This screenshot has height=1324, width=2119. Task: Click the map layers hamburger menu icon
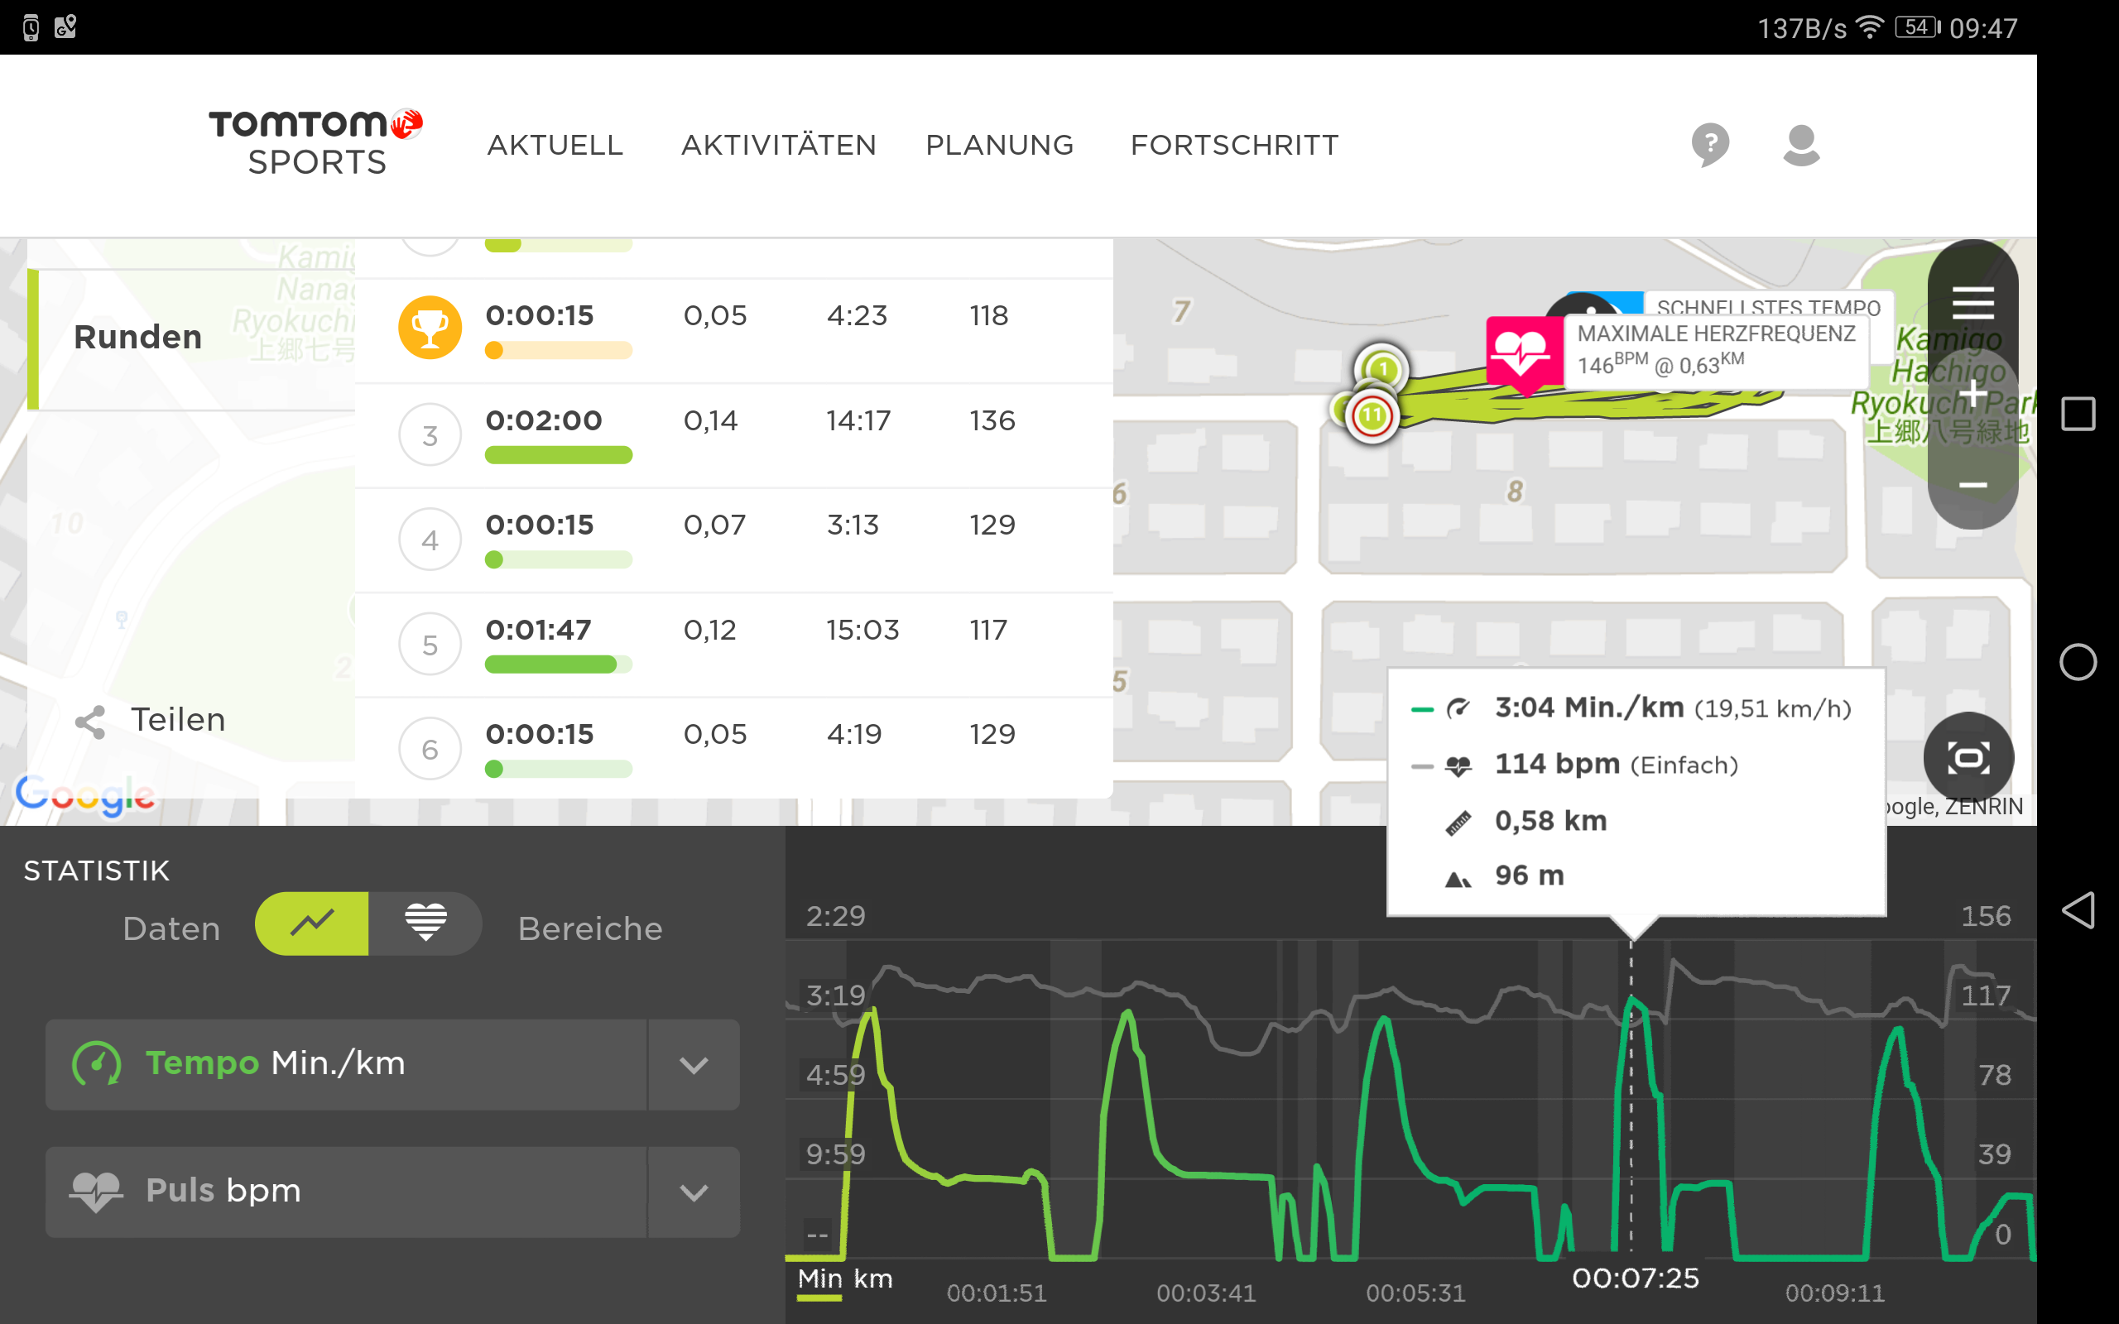pos(1972,303)
